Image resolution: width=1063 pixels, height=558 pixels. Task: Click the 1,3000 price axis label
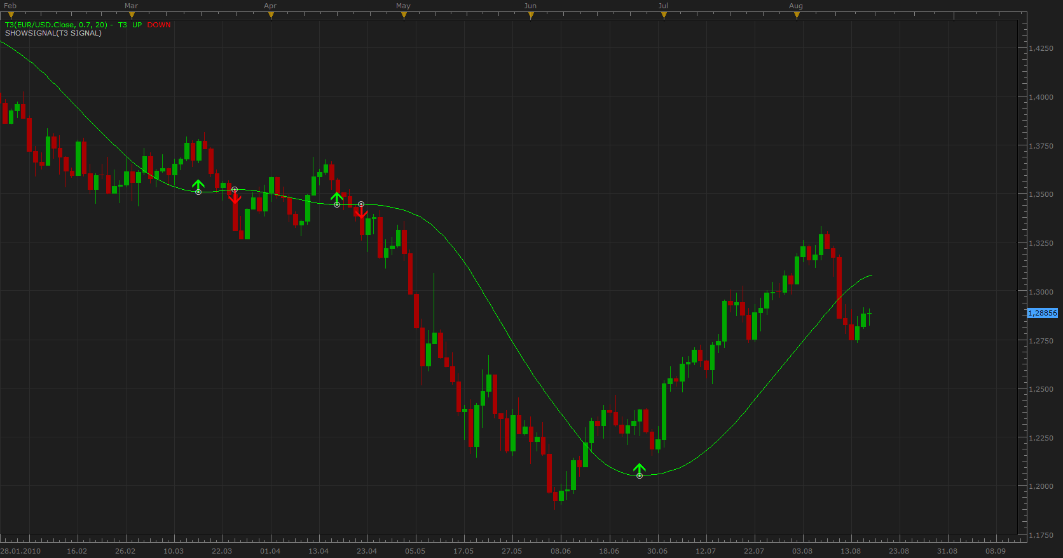pyautogui.click(x=1041, y=292)
